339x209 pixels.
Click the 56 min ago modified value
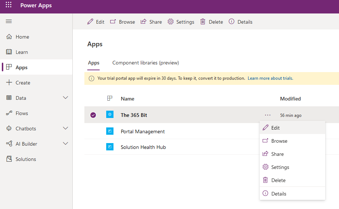click(291, 115)
